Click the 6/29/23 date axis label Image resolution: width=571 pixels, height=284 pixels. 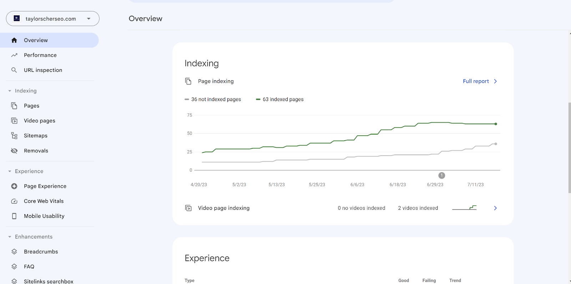tap(435, 185)
